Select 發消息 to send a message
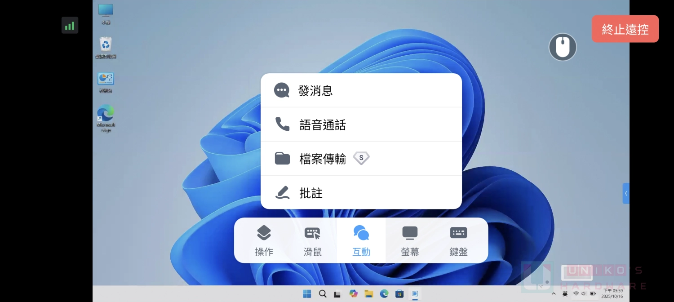 click(x=315, y=91)
